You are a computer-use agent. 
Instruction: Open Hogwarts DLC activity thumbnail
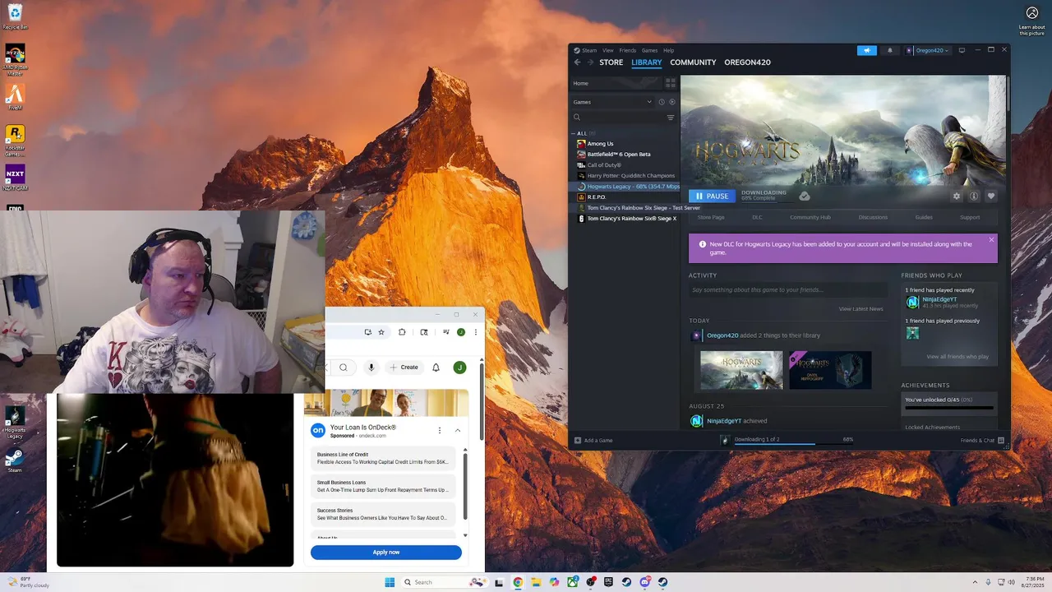[830, 370]
